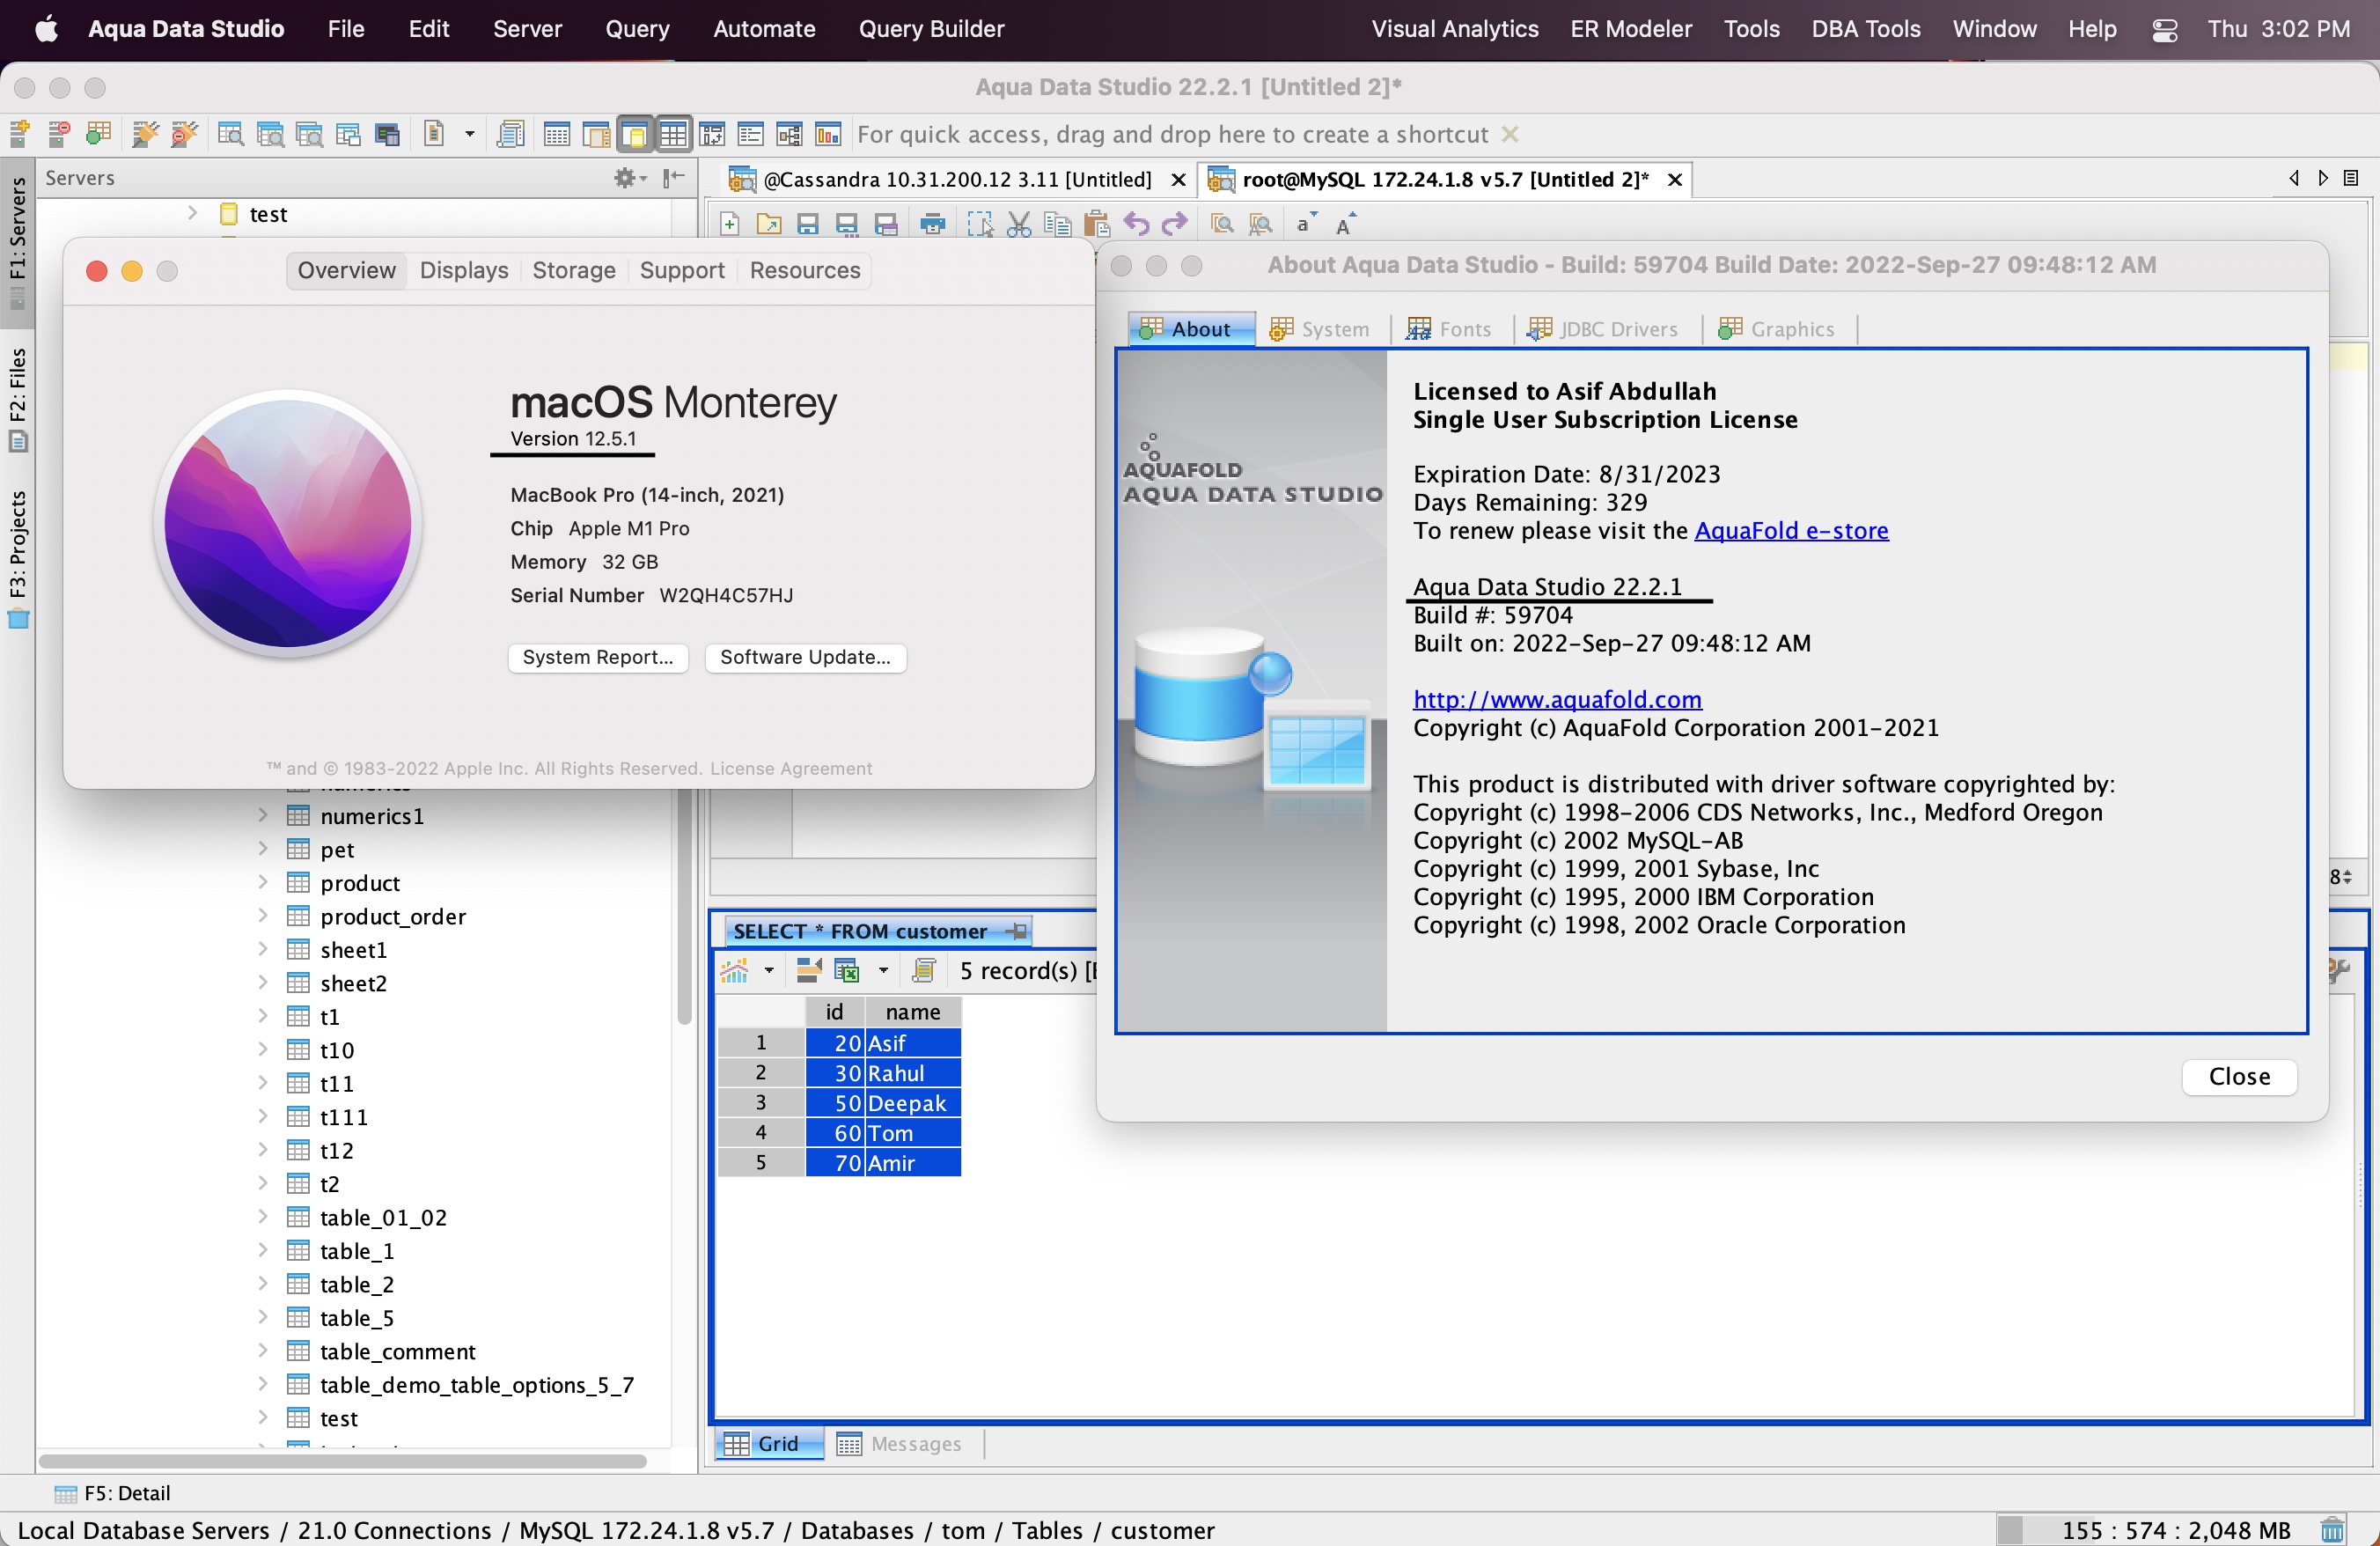Click the Print icon in editor toolbar
This screenshot has height=1546, width=2380.
(932, 224)
